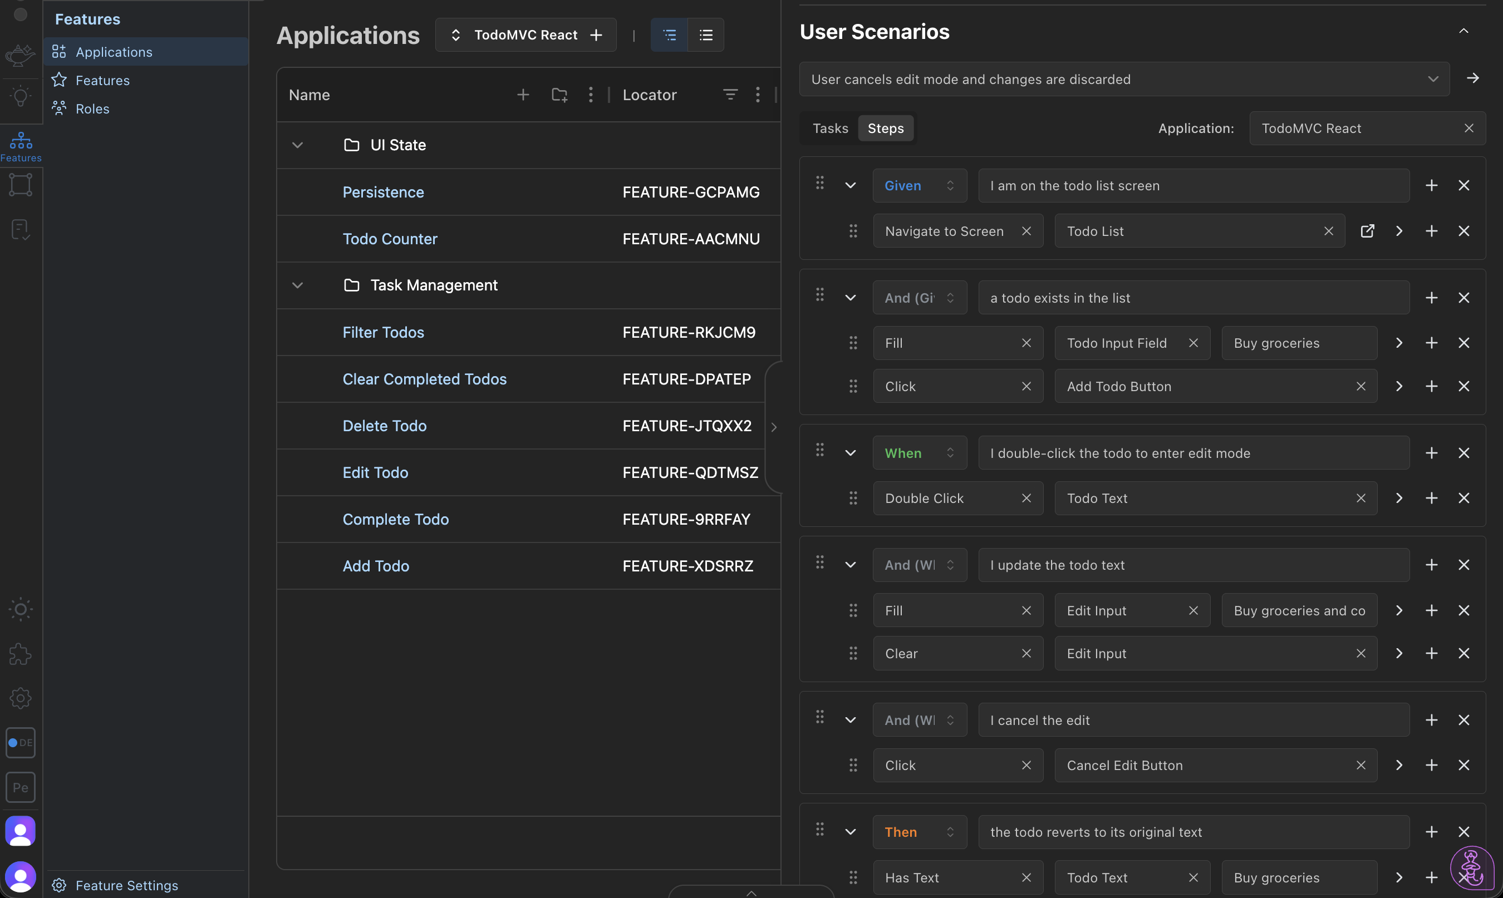Select Roles in the sidebar list
Screen dimensions: 1503x898
coord(145,108)
